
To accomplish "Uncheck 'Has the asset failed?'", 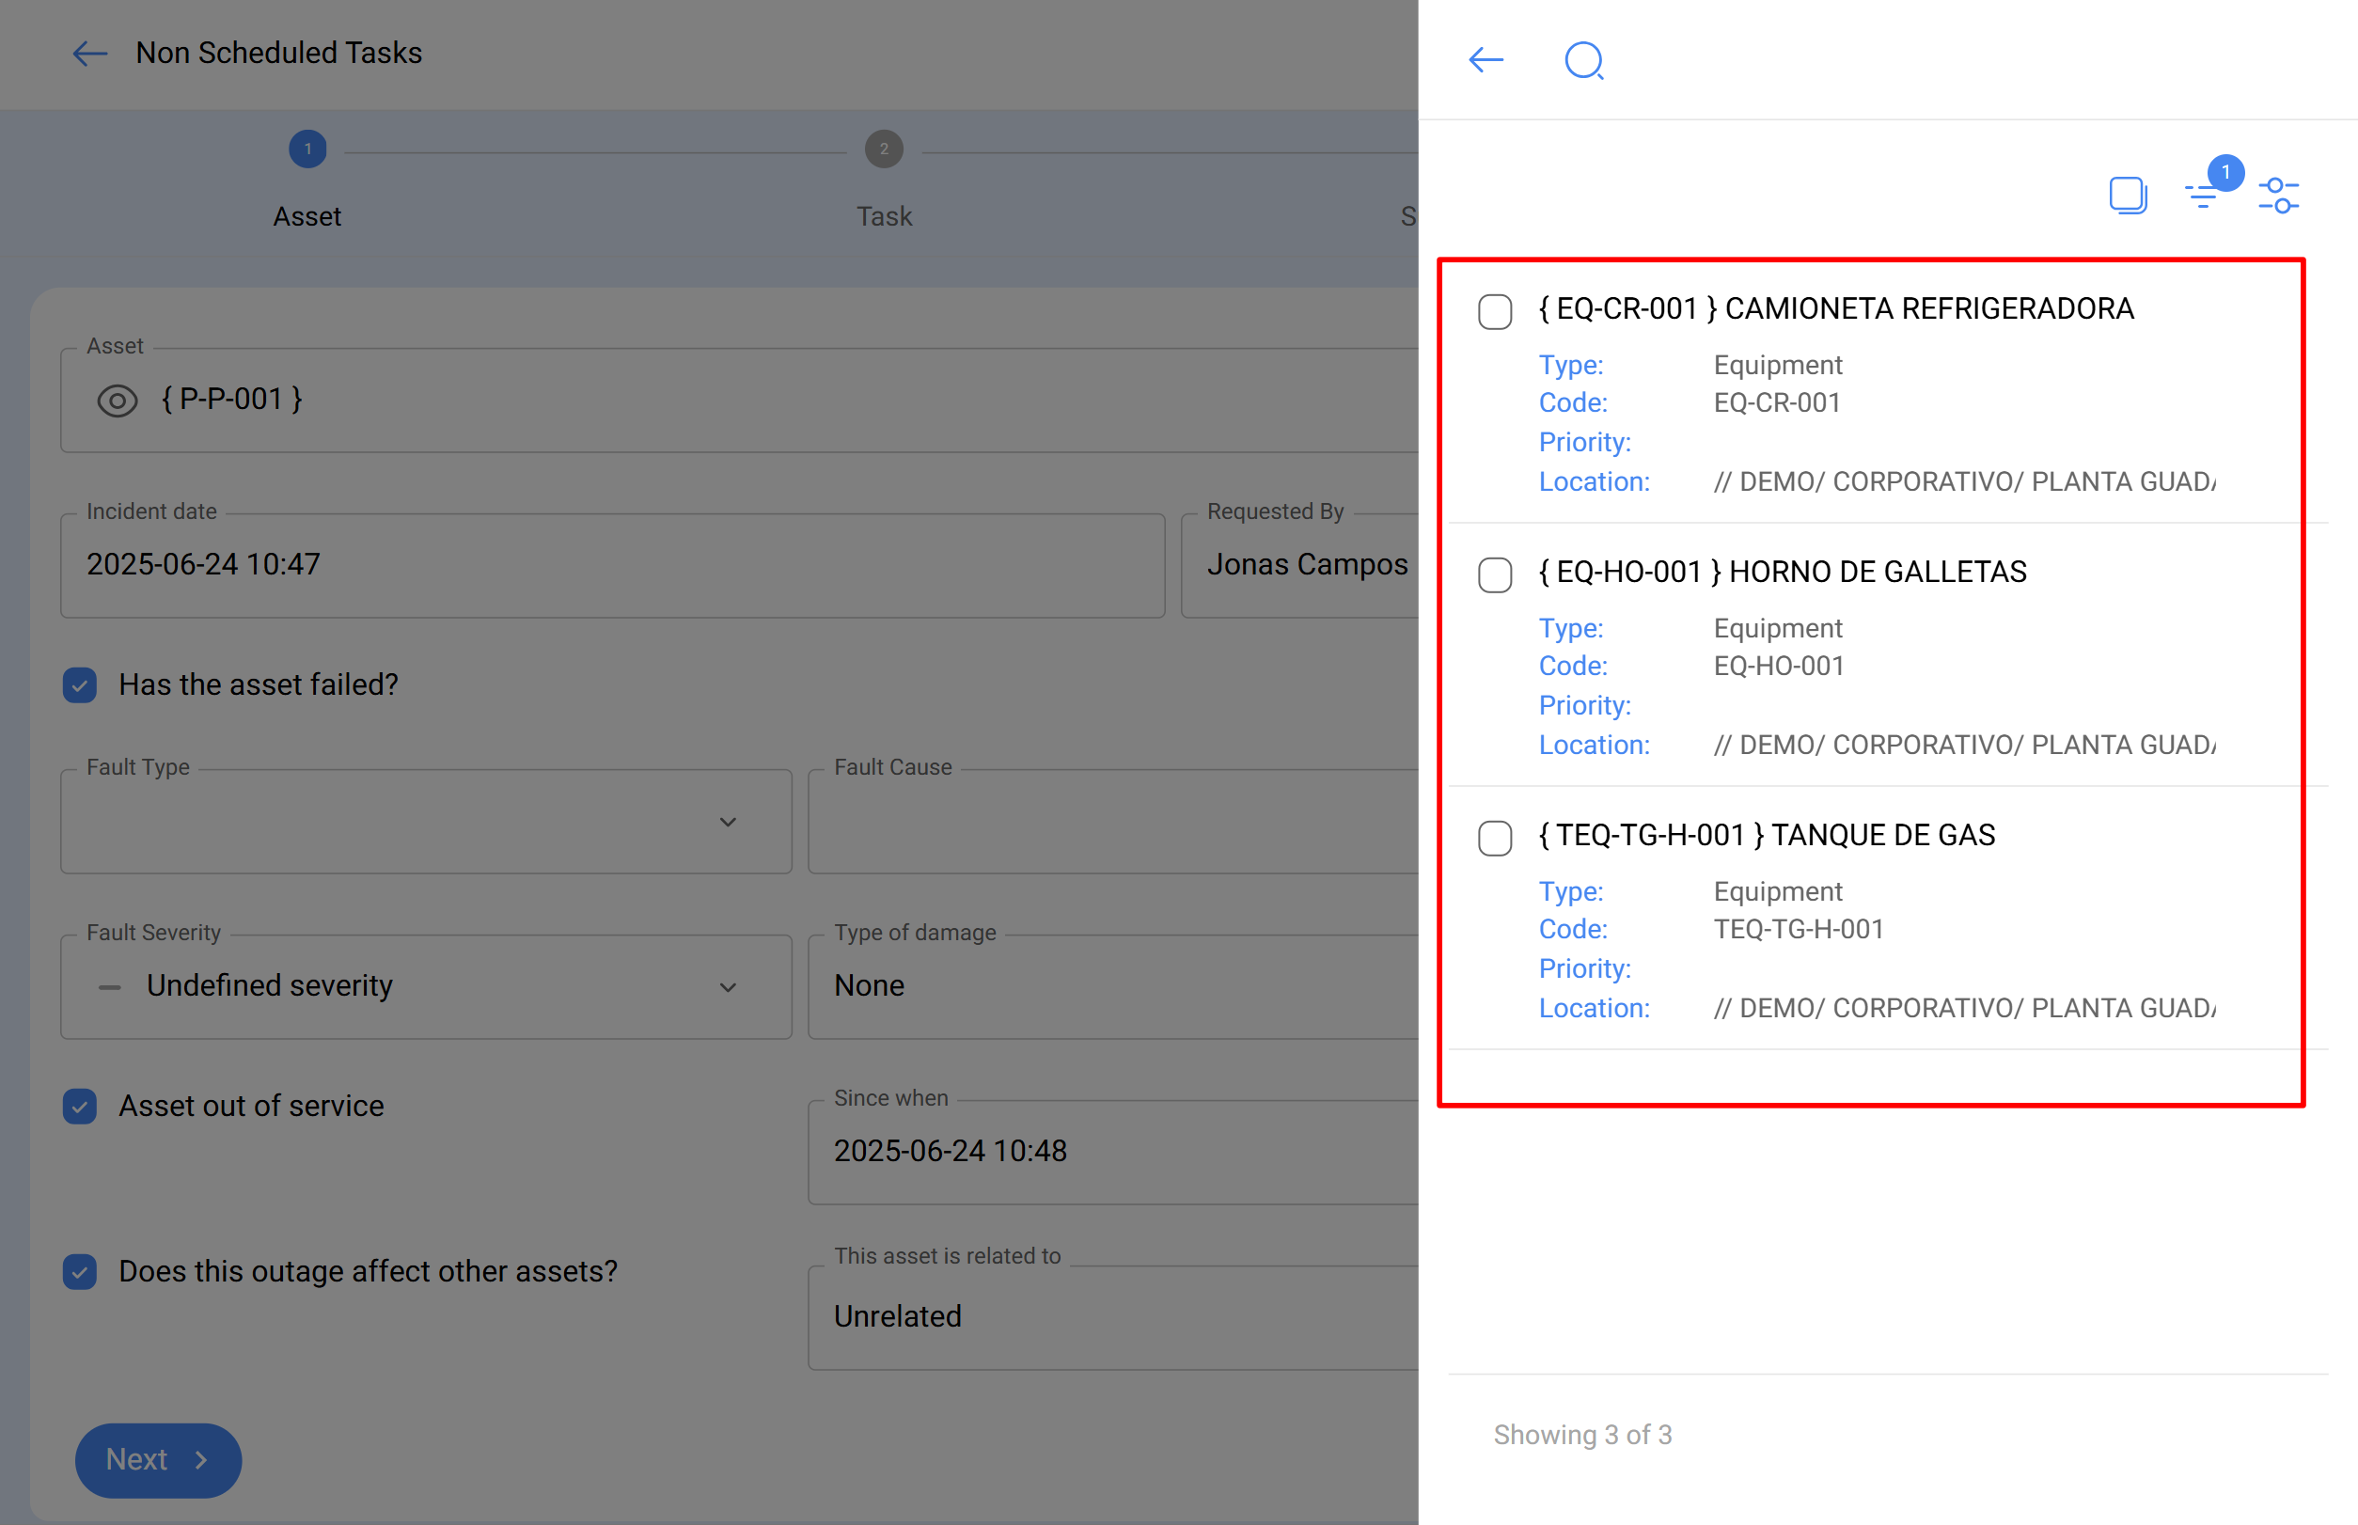I will pos(78,684).
